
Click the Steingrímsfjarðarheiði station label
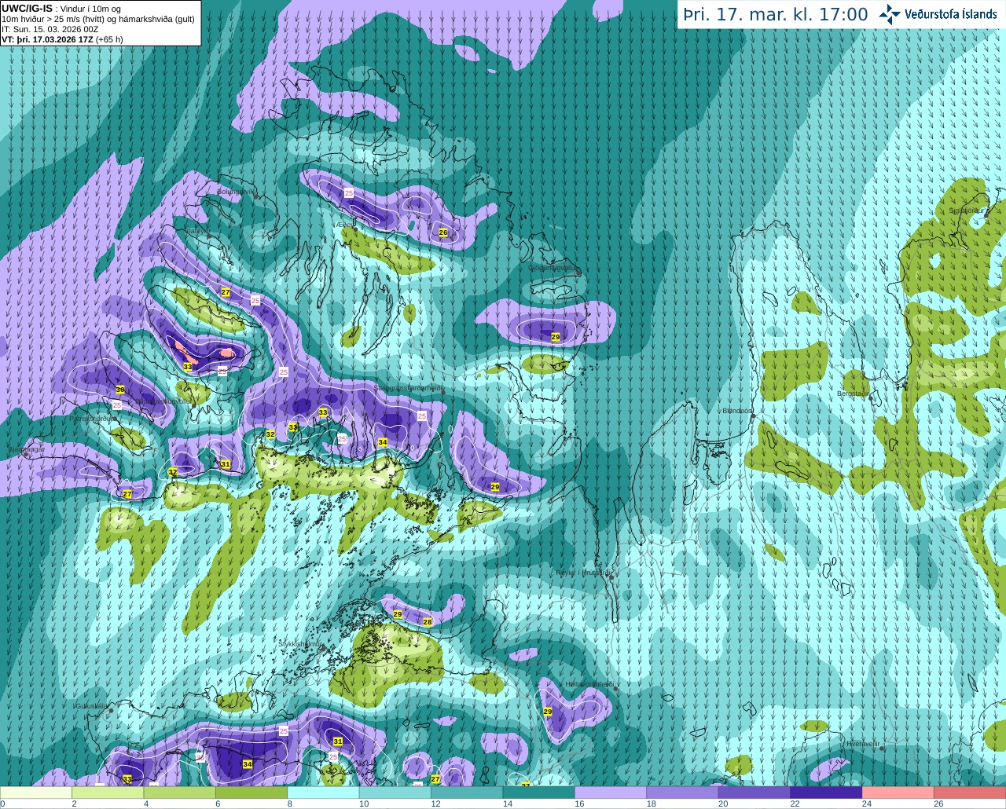tap(409, 388)
